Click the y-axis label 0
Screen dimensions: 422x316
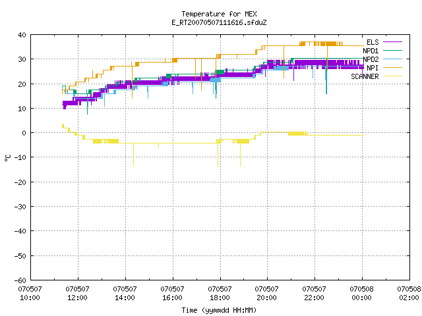24,133
